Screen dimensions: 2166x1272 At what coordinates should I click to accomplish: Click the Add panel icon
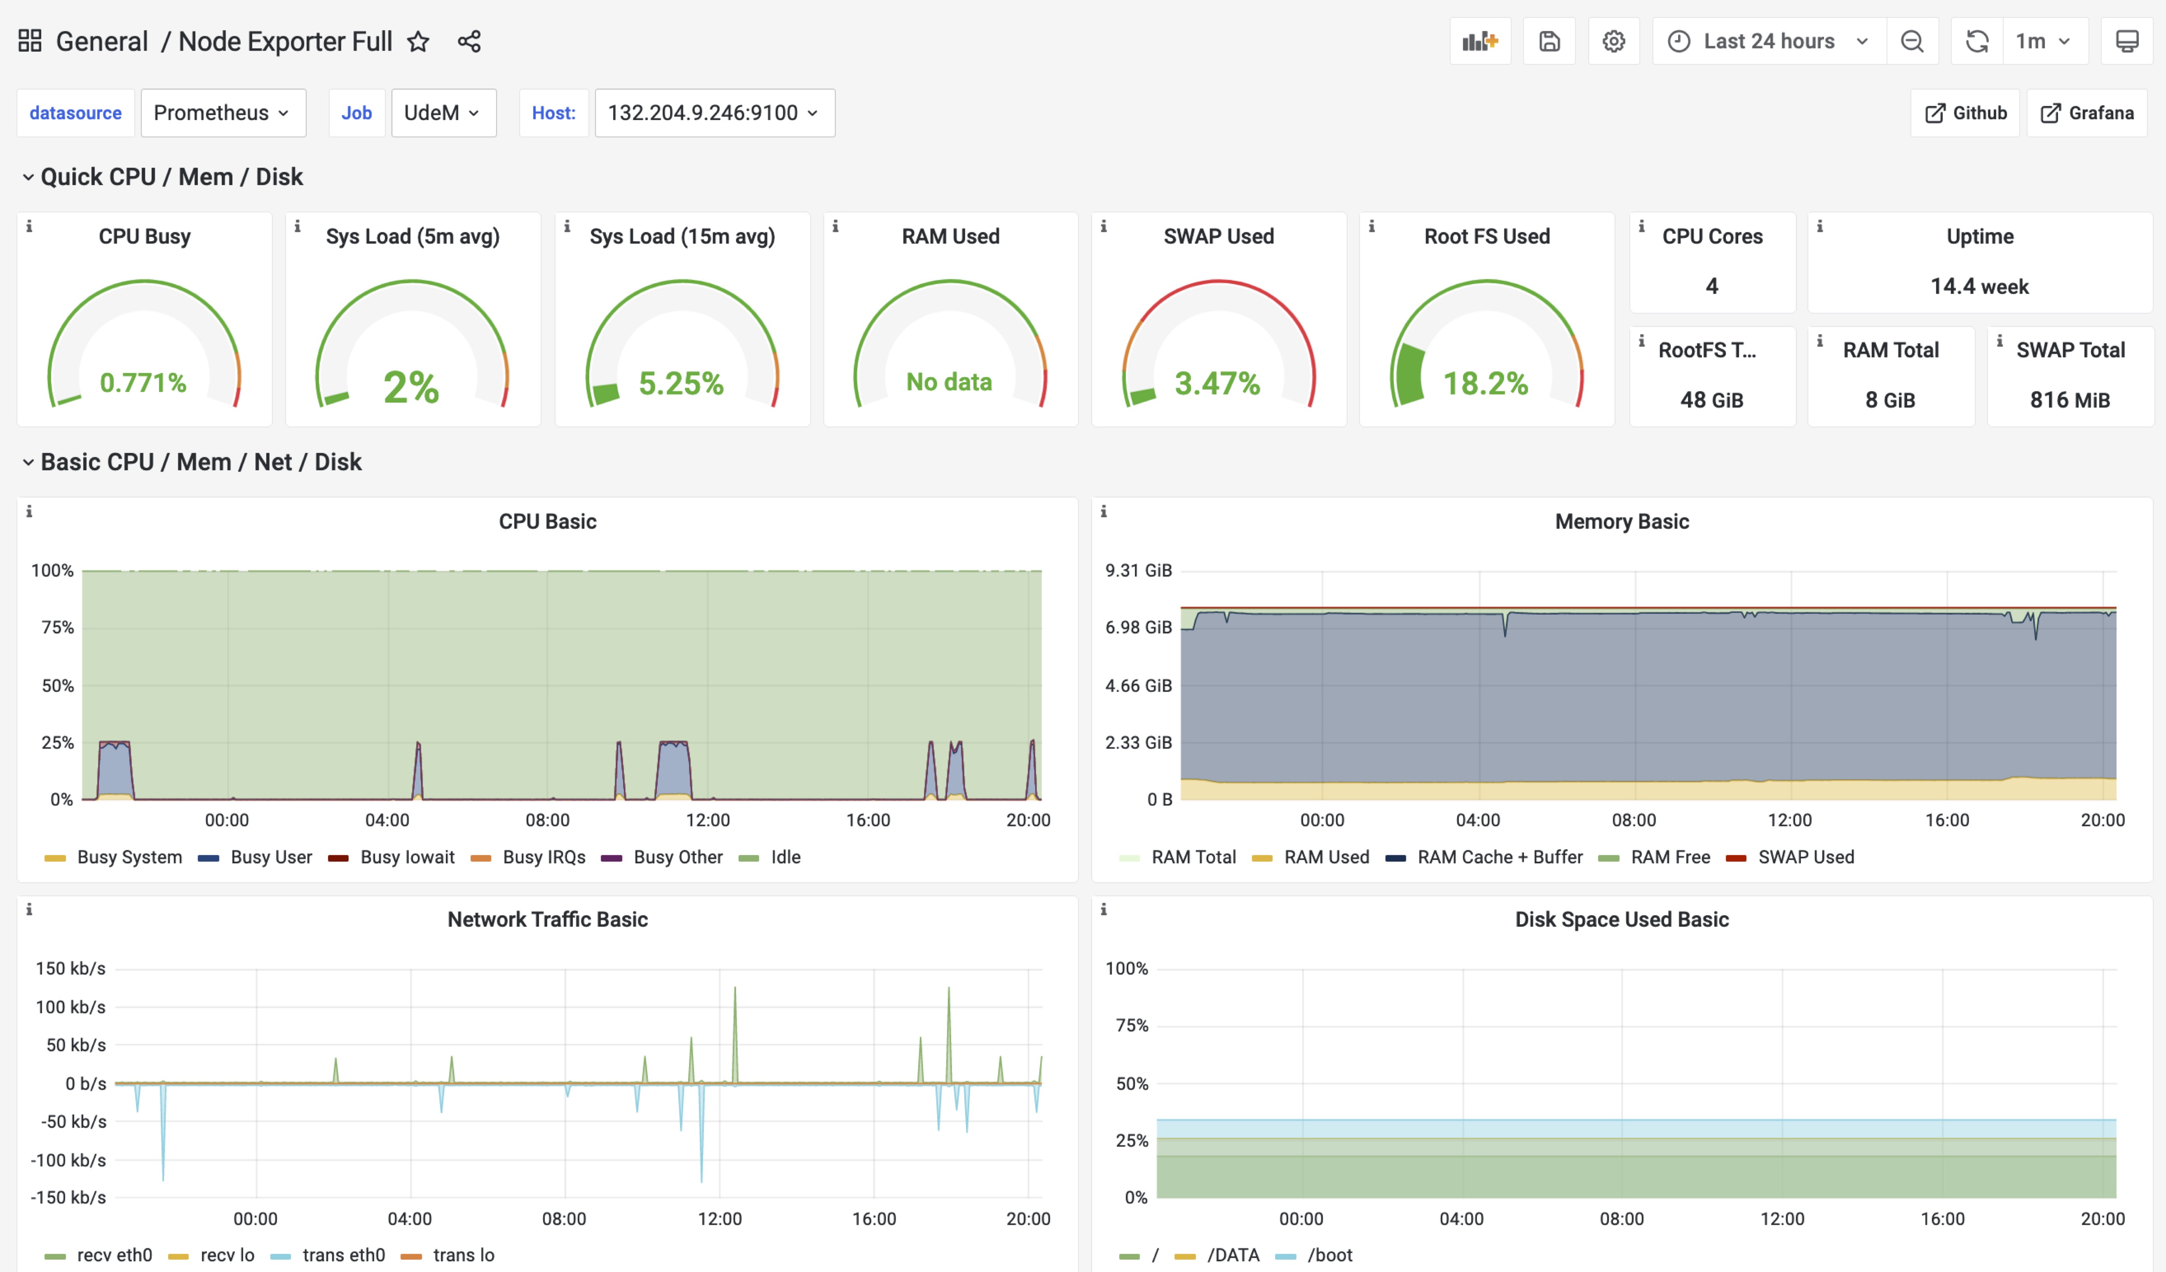click(x=1479, y=41)
